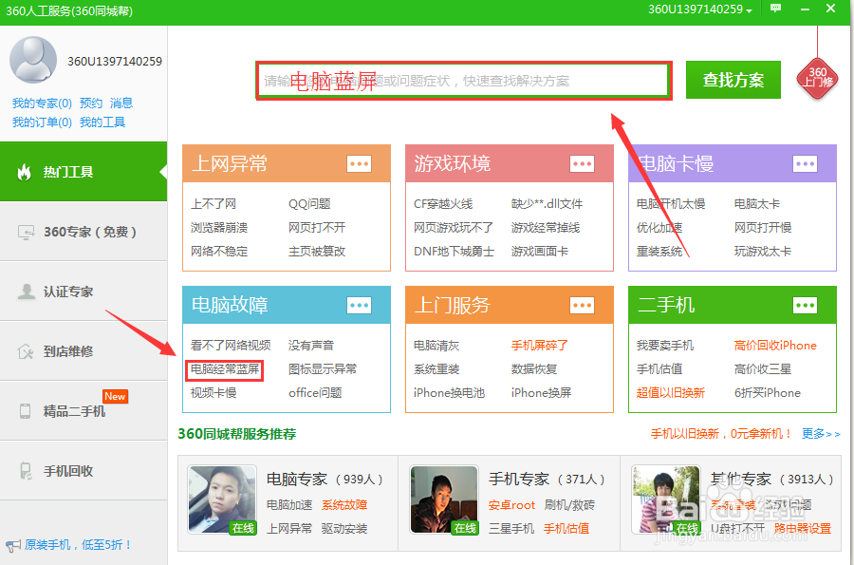Open 我的专家(0) link

[x=42, y=103]
